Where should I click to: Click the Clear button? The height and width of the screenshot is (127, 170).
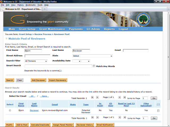coord(19,80)
